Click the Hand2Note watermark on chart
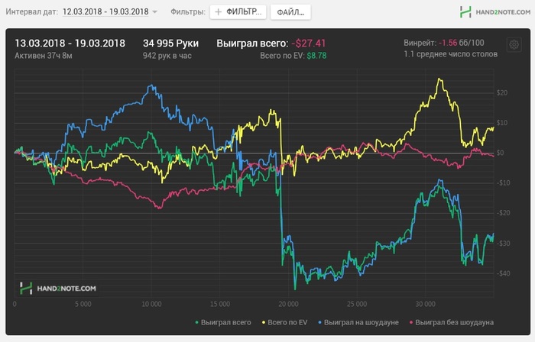Viewport: 535px width, 342px height. pos(58,288)
